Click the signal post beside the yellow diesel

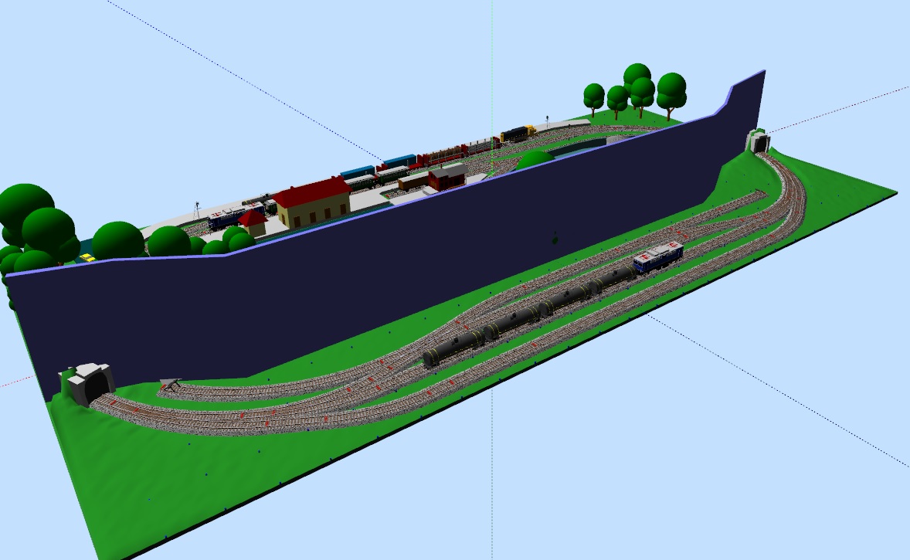(x=548, y=120)
